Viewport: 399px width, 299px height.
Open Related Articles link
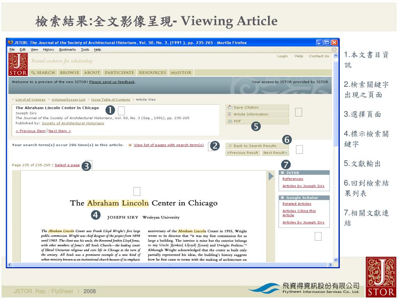click(297, 204)
